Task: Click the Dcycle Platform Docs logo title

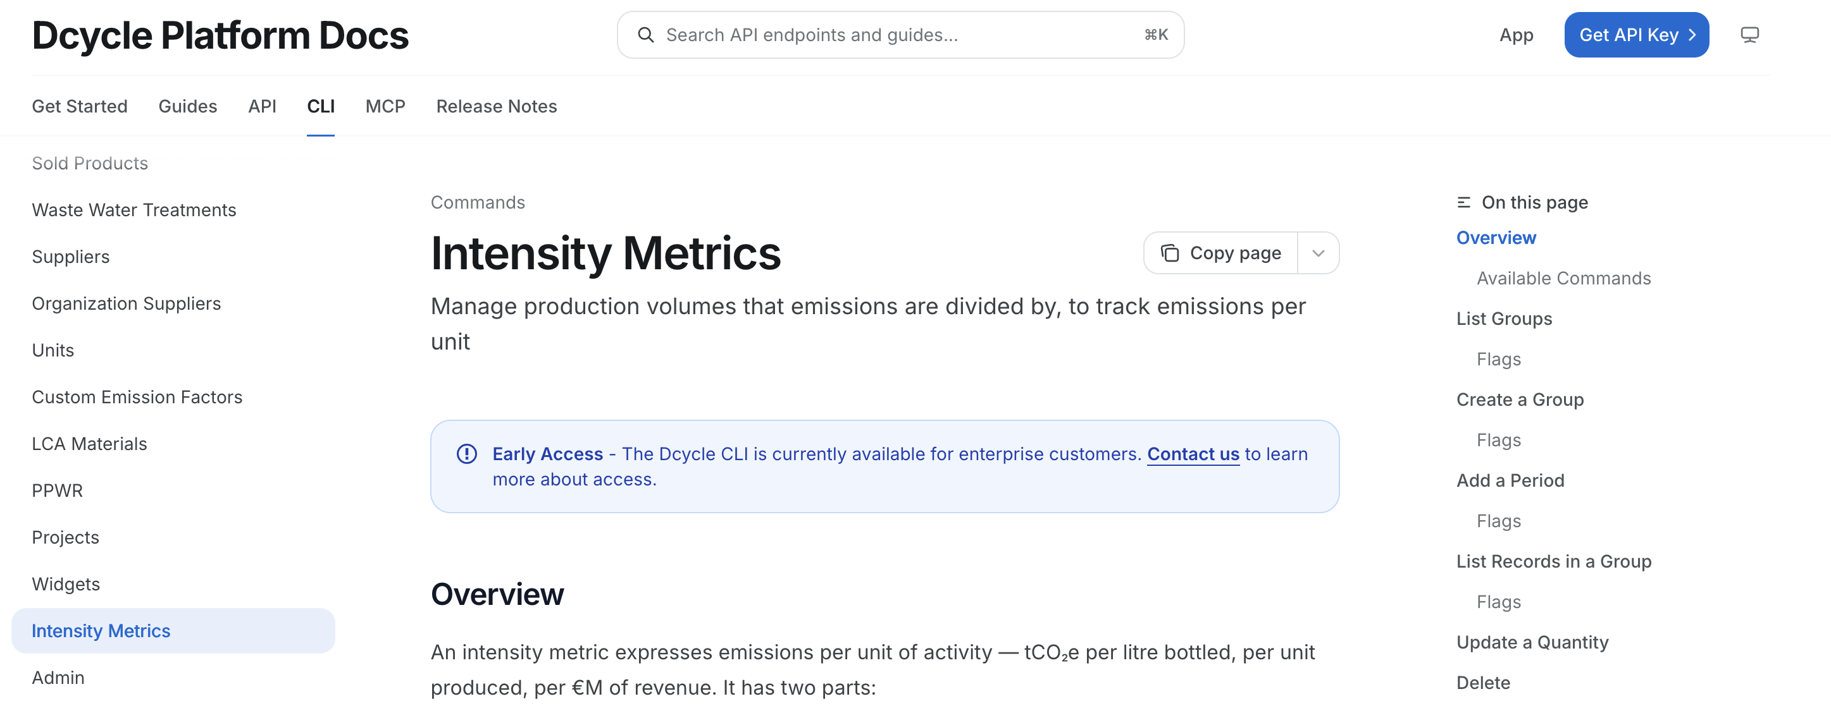Action: (220, 35)
